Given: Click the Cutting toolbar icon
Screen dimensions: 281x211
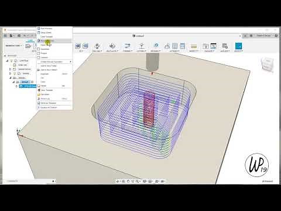Looking at the screenshot, I should point(142,46).
